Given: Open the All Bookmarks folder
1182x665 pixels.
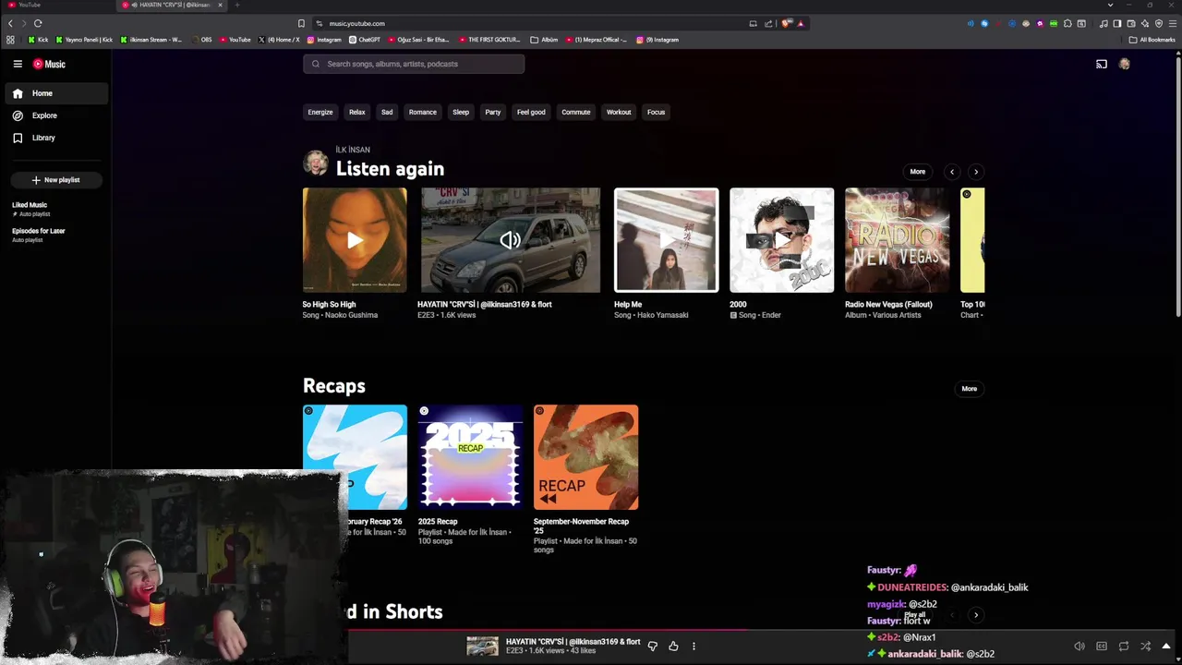Looking at the screenshot, I should tap(1152, 40).
